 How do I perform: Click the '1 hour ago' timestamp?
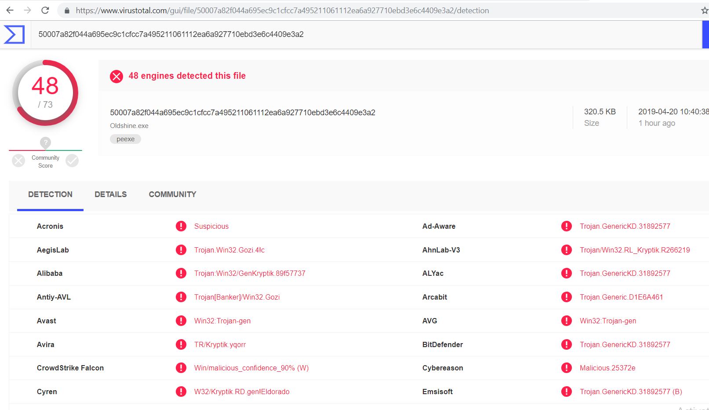click(657, 123)
